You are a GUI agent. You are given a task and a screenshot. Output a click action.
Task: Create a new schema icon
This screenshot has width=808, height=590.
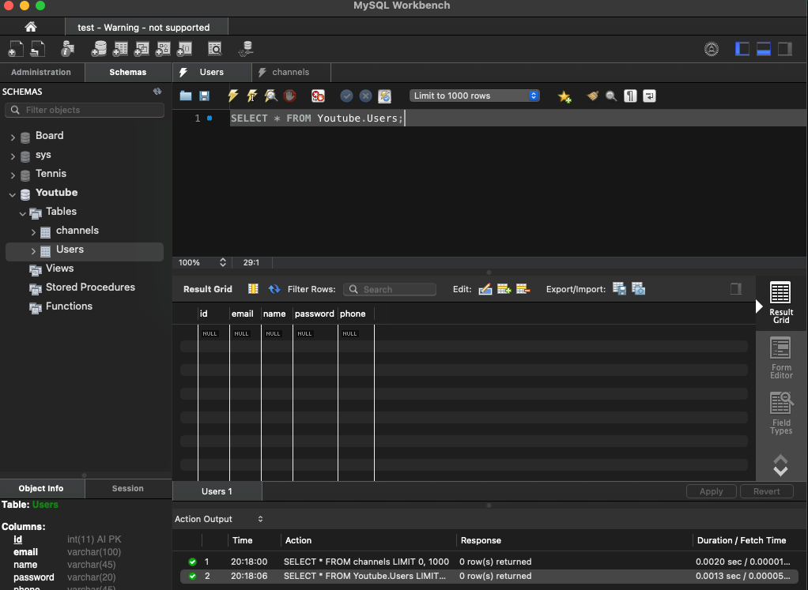98,49
